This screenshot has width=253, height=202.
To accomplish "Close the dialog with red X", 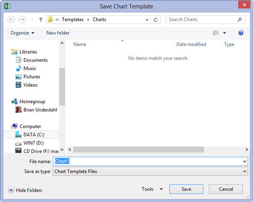I will point(244,5).
